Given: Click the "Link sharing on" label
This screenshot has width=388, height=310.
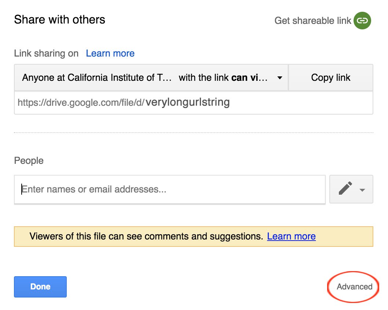Looking at the screenshot, I should [x=46, y=54].
